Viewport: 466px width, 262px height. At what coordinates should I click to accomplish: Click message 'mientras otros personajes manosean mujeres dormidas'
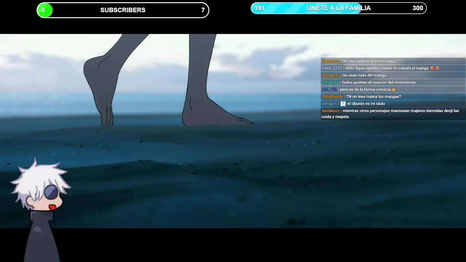pyautogui.click(x=390, y=114)
